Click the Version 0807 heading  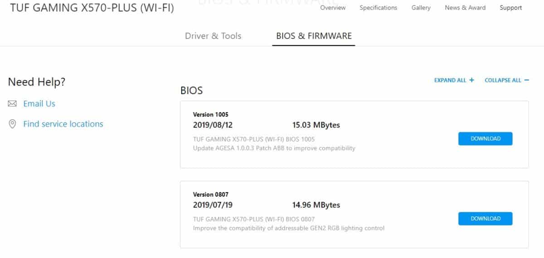tap(211, 194)
